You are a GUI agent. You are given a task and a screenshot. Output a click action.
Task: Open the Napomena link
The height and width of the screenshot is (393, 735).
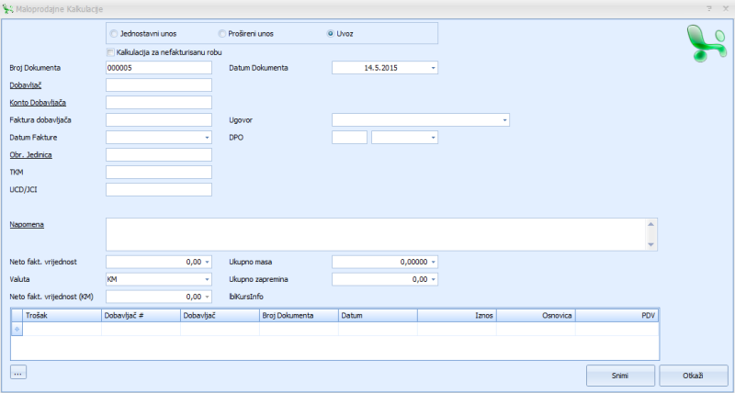pyautogui.click(x=27, y=225)
